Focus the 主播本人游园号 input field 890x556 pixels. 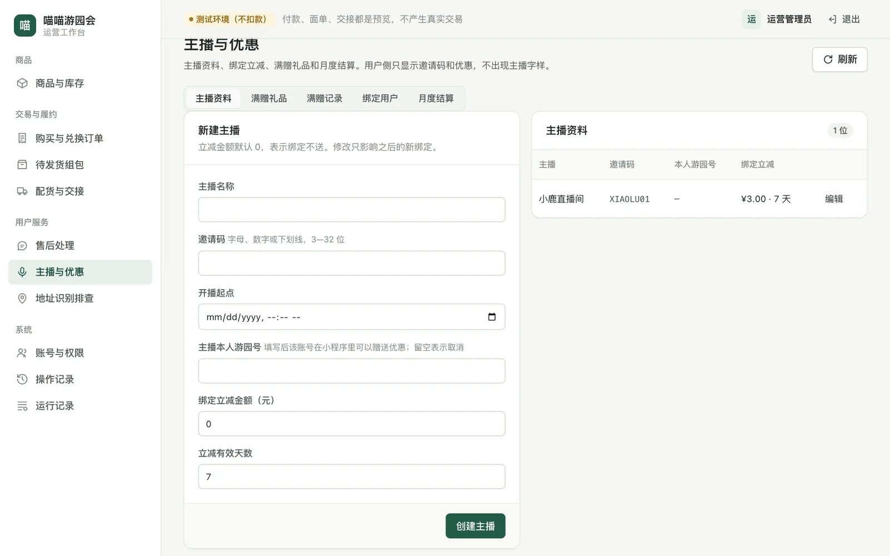352,371
